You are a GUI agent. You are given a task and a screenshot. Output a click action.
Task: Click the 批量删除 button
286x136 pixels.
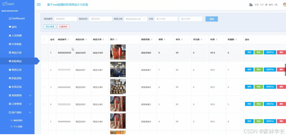click(x=63, y=27)
